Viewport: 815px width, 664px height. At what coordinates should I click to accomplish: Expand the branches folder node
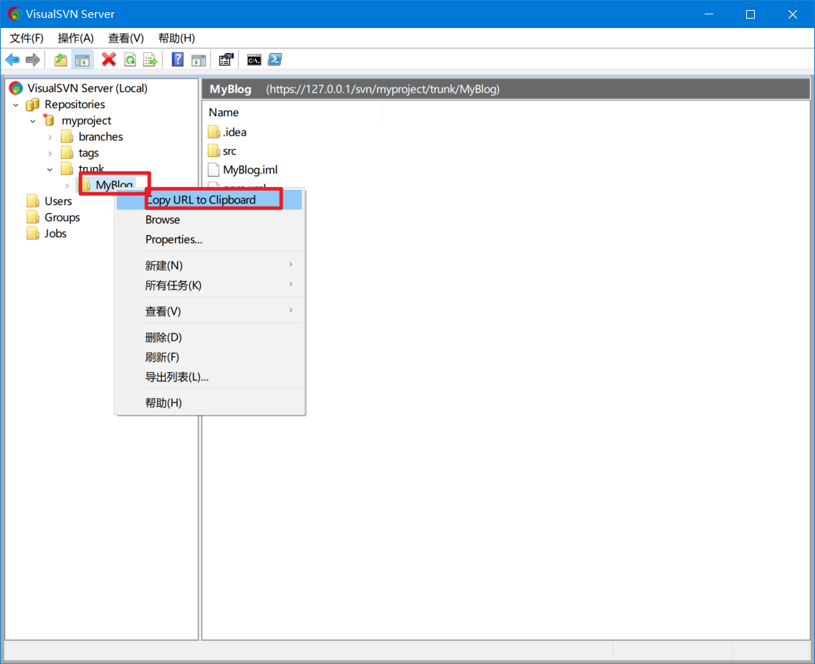(x=50, y=137)
